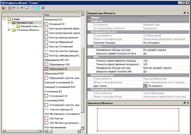The image size is (191, 135).
Task: Toggle the Контур Уточненный checkbox
Action: pos(47,46)
